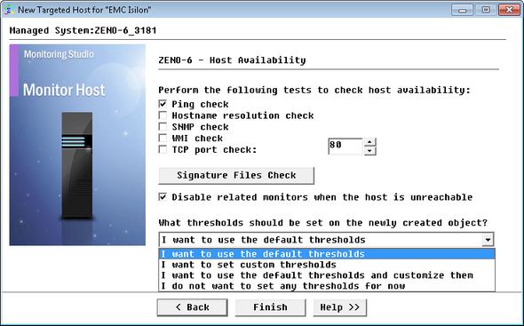Choose default thresholds and customize them option
Screen dimensions: 524x326
point(327,275)
